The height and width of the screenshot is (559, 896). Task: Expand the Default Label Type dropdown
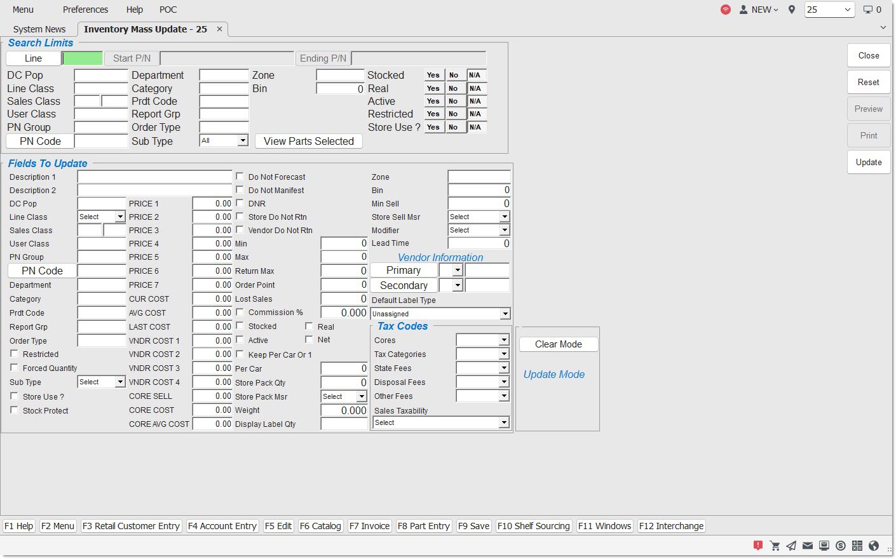tap(505, 314)
